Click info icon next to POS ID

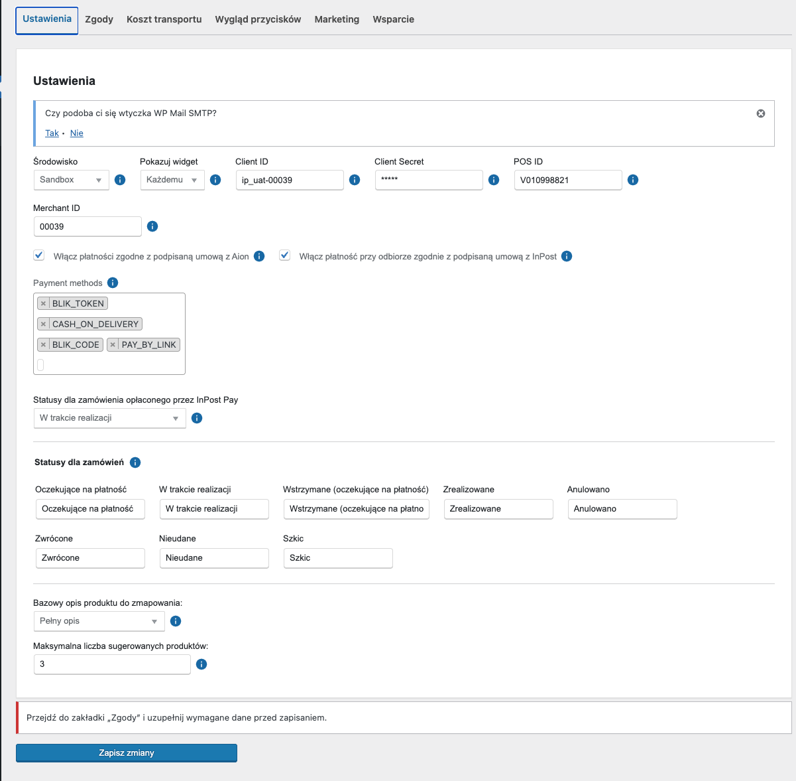[x=633, y=180]
